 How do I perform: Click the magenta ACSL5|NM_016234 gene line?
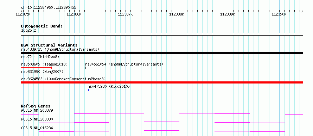click(162, 131)
